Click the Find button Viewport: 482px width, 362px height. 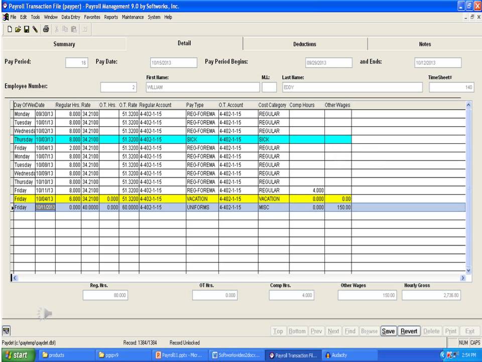pos(350,331)
